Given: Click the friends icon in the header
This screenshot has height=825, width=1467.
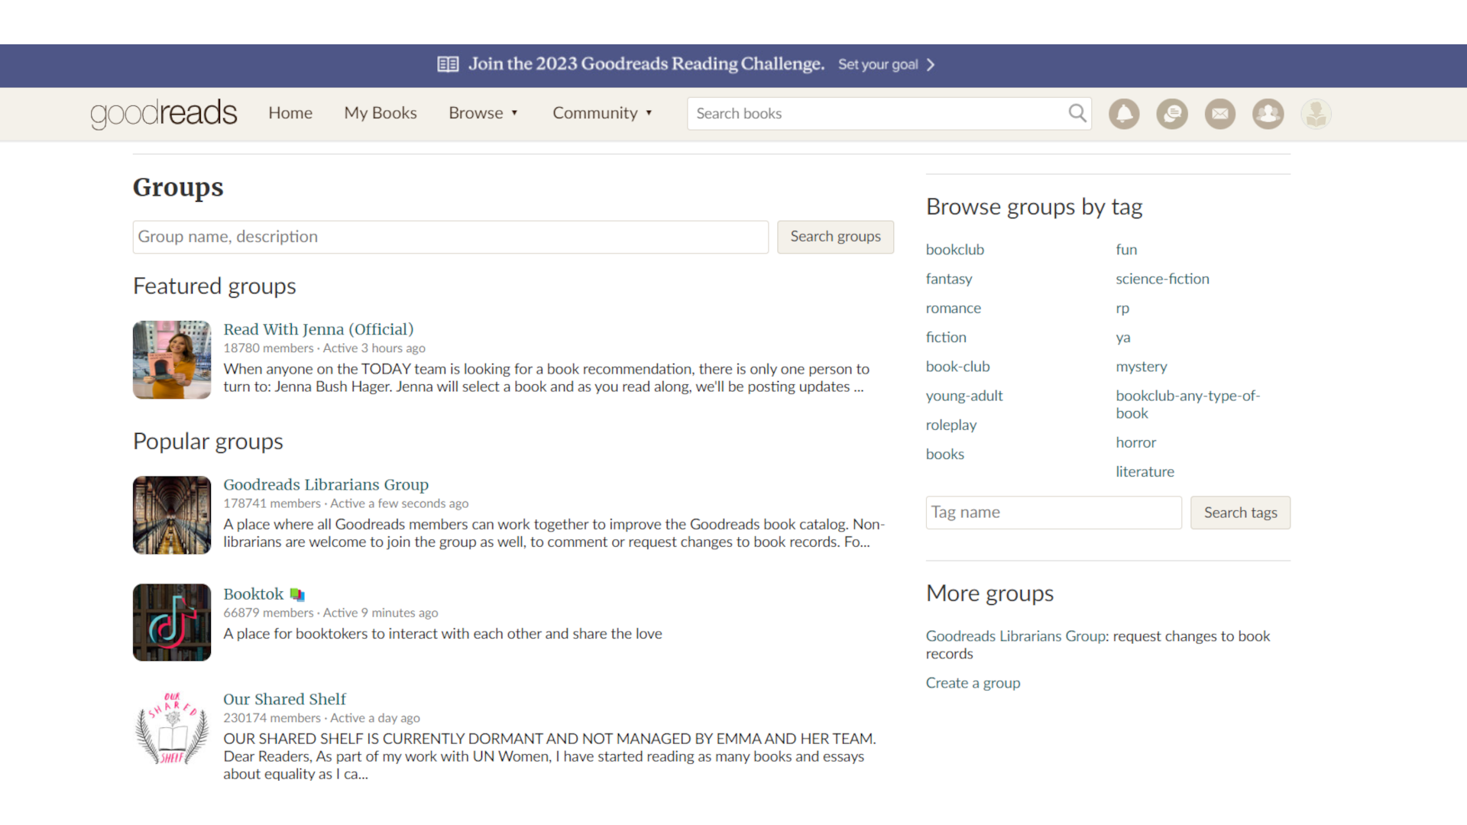Looking at the screenshot, I should coord(1268,113).
